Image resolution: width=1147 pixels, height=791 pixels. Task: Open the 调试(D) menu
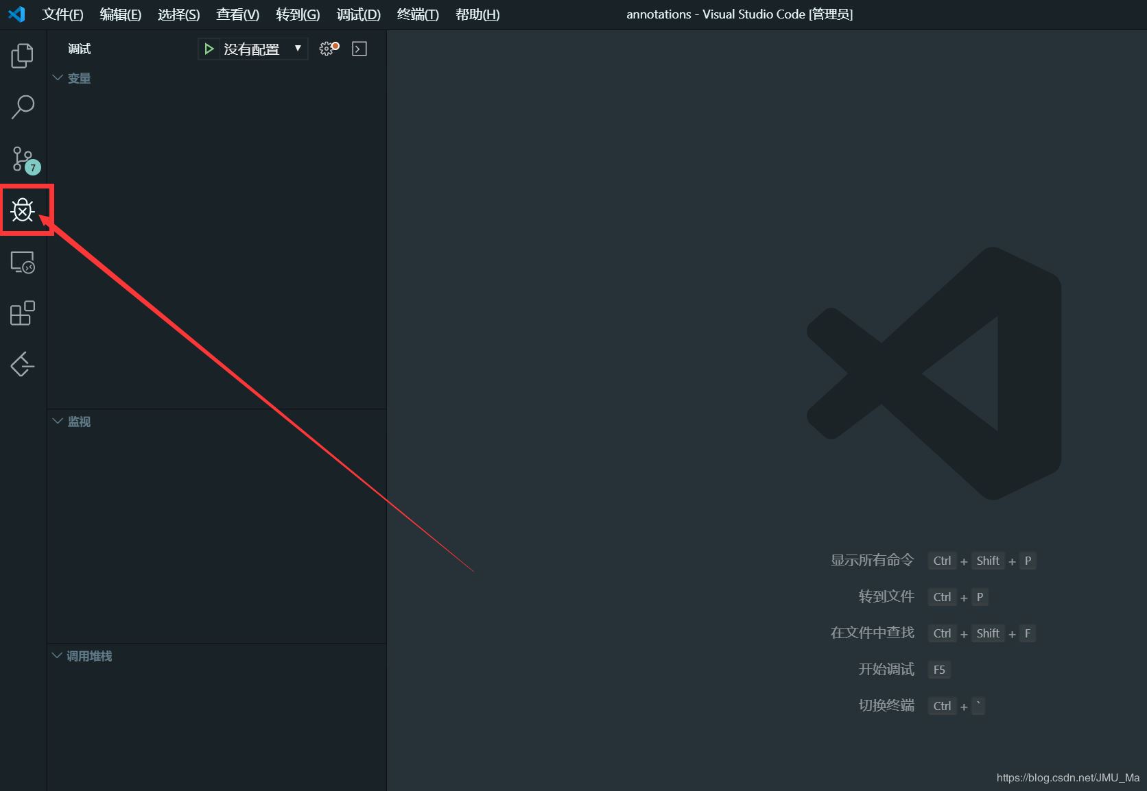click(359, 14)
